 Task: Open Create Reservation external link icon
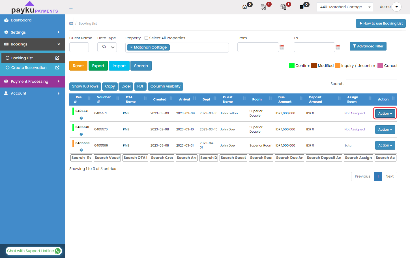point(57,67)
